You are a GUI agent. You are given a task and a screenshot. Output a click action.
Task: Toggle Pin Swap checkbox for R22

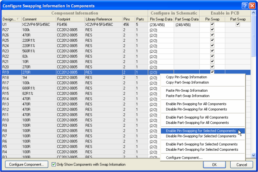[x=212, y=56]
